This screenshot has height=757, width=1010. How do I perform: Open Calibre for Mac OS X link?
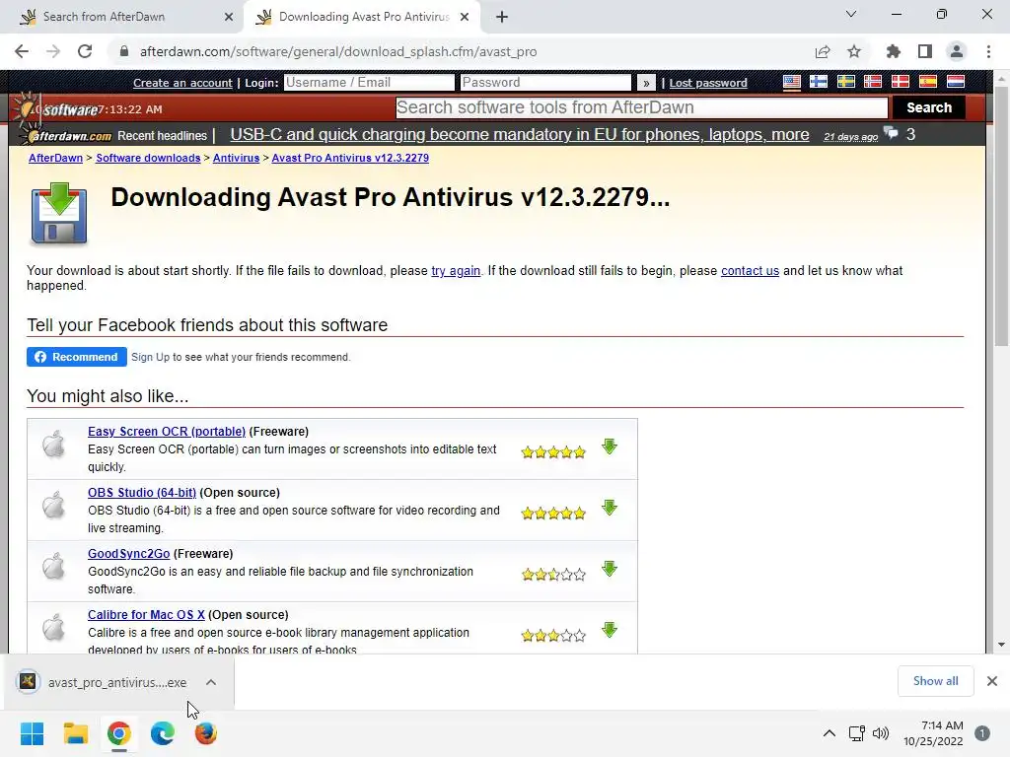click(146, 615)
